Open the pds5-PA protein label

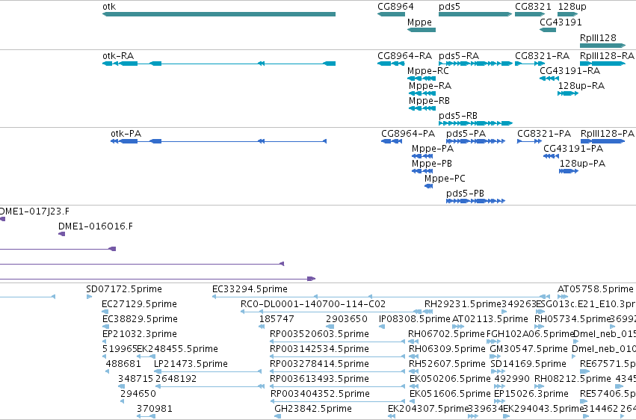point(466,133)
